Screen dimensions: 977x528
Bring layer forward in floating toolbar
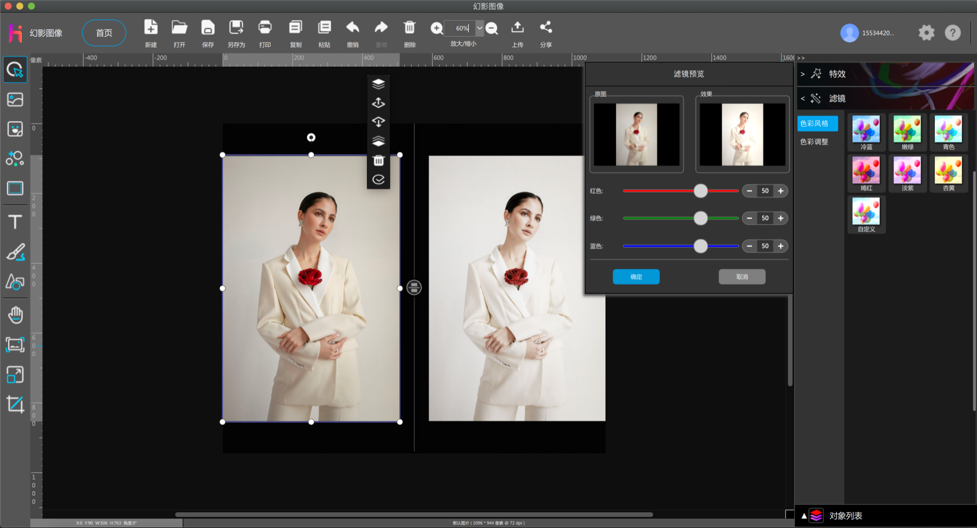click(x=379, y=103)
